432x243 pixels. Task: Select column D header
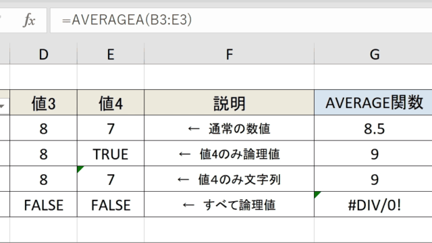pyautogui.click(x=43, y=54)
